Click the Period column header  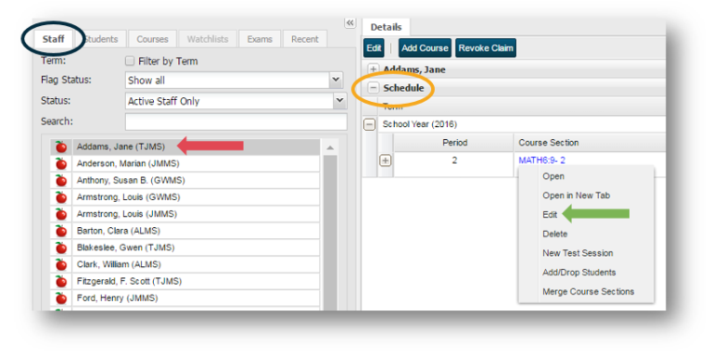point(454,143)
